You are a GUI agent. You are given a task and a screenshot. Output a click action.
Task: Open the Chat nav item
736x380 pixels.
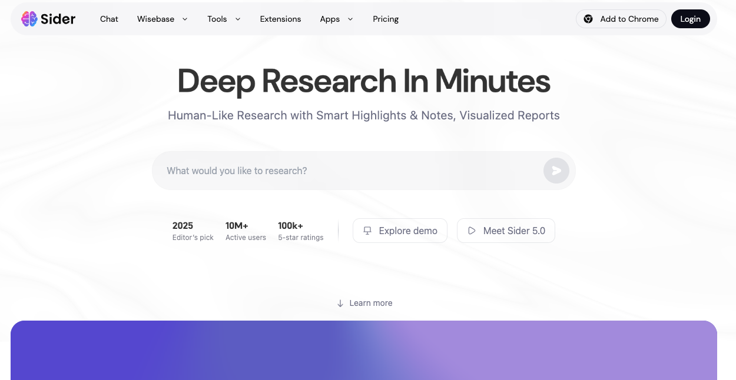click(109, 19)
